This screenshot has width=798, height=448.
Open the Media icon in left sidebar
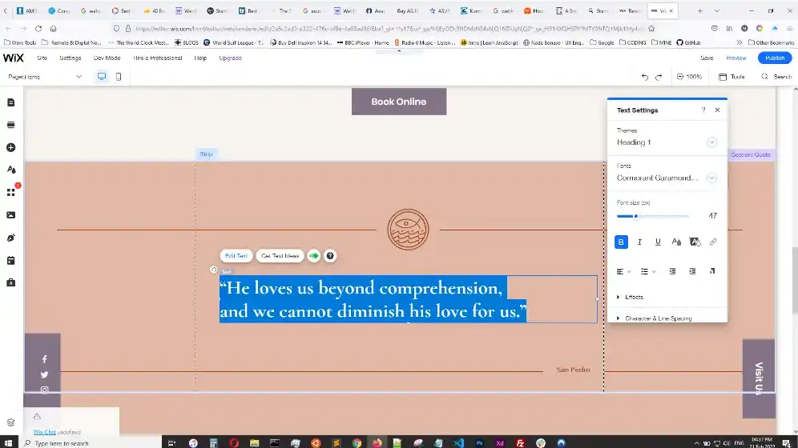point(11,215)
